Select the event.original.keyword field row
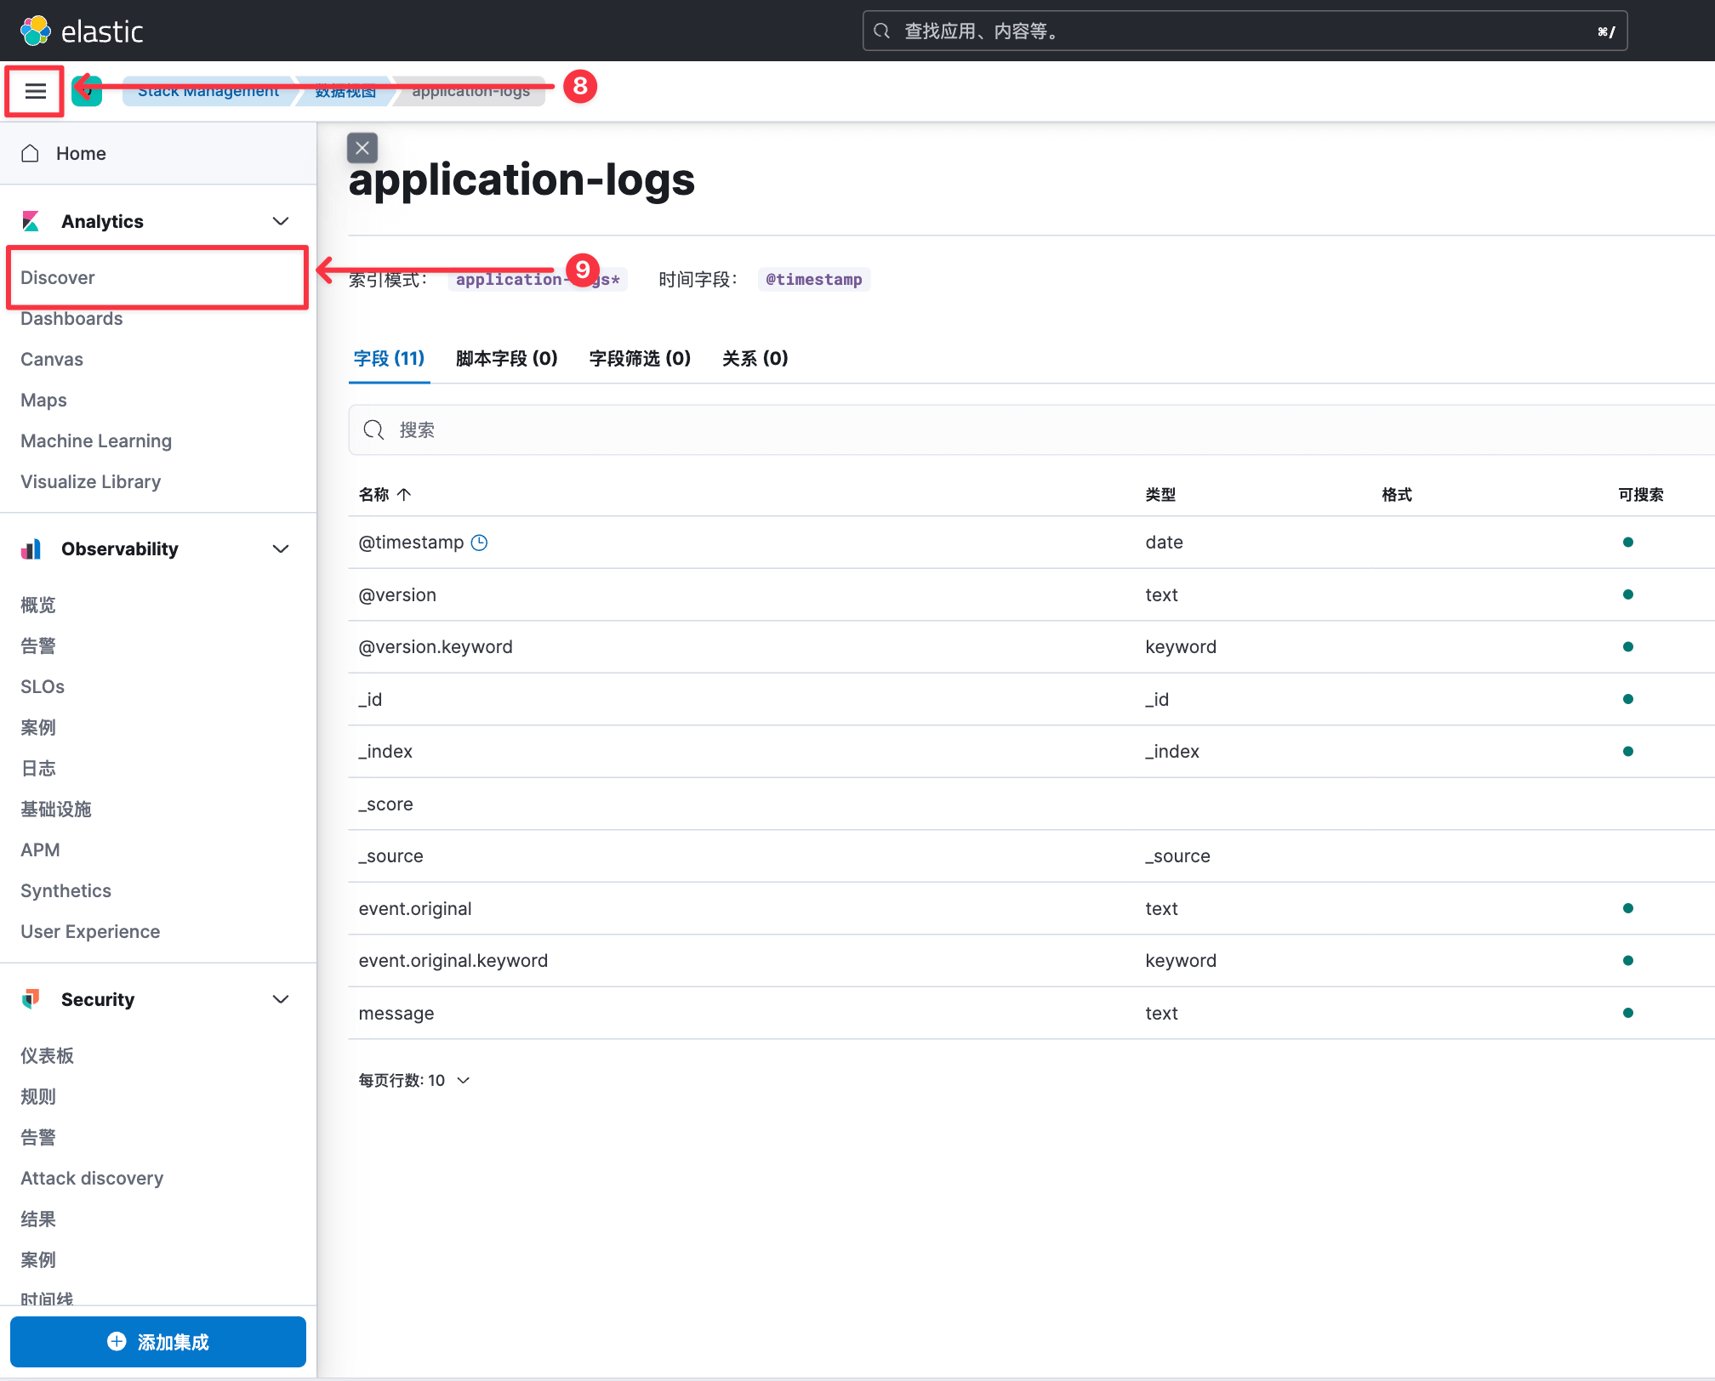This screenshot has width=1715, height=1381. coord(1031,961)
